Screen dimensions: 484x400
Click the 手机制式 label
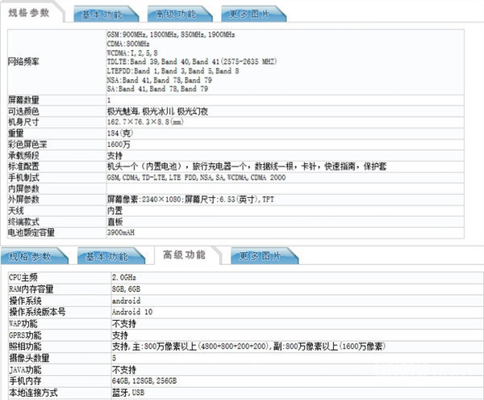[x=23, y=178]
